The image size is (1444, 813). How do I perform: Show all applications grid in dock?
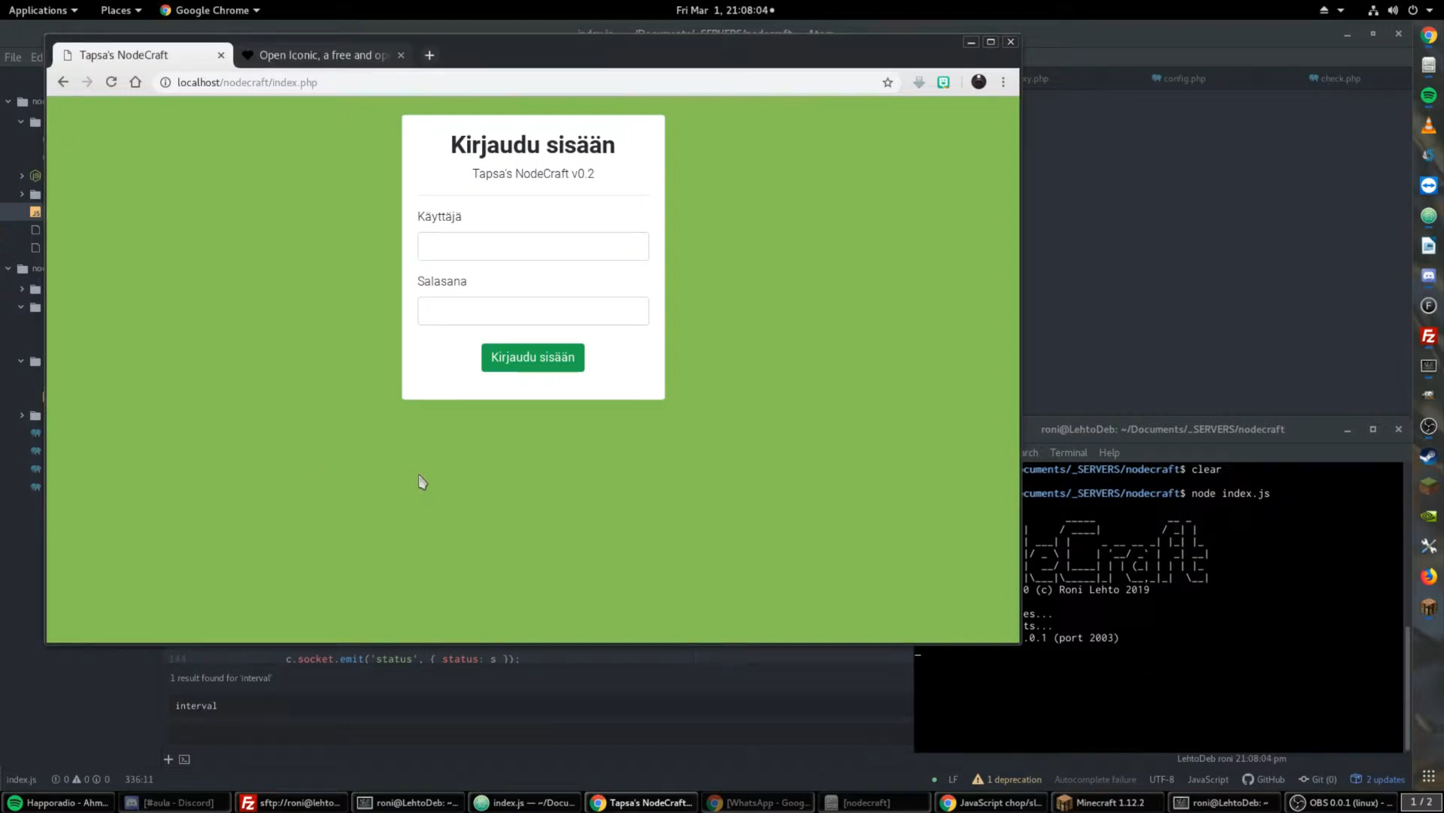pos(1429,776)
